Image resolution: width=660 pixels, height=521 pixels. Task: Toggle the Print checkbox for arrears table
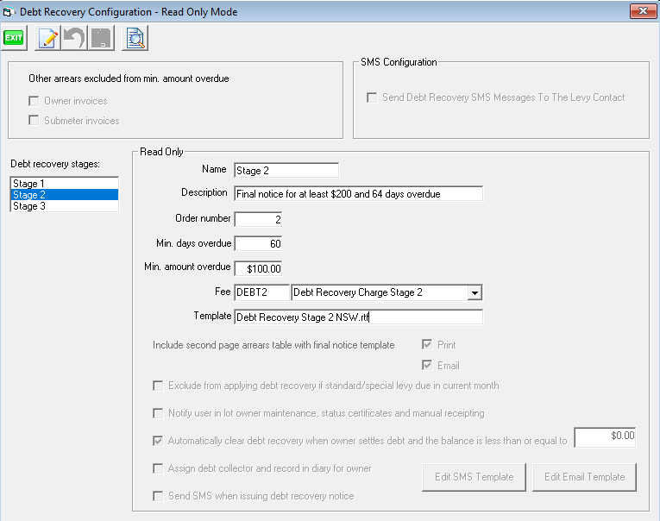tap(427, 345)
